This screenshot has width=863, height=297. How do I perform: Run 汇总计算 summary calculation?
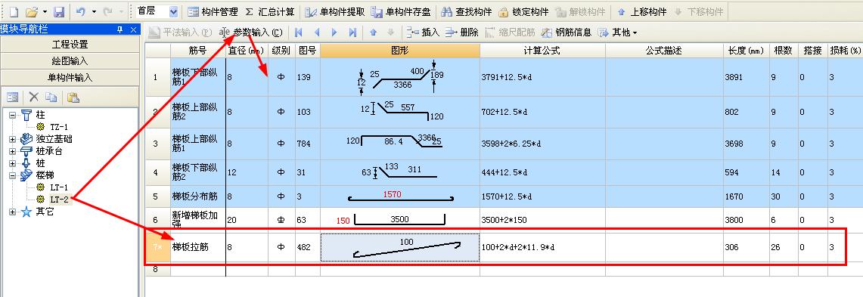(269, 11)
